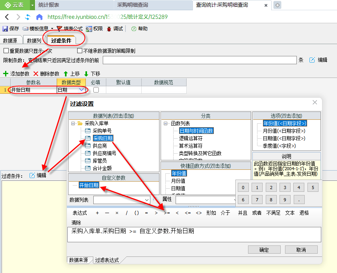Viewport: 337px width, 273px height.
Task: Click the filter expression text box
Action: point(194,234)
